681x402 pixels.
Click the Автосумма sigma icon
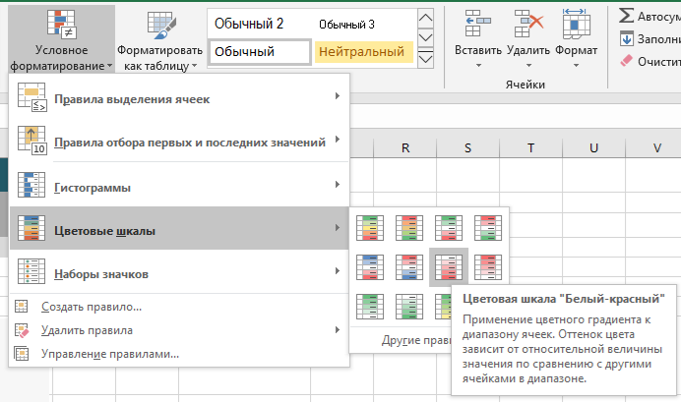coord(627,15)
